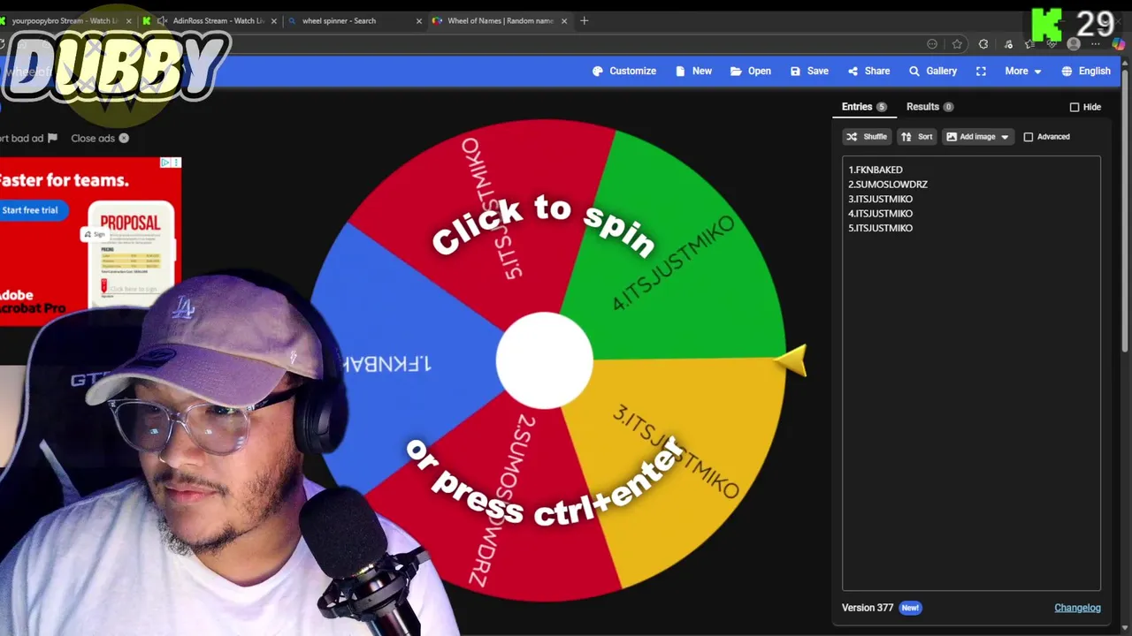The image size is (1132, 636).
Task: Open the browser profile avatar
Action: (x=1074, y=44)
